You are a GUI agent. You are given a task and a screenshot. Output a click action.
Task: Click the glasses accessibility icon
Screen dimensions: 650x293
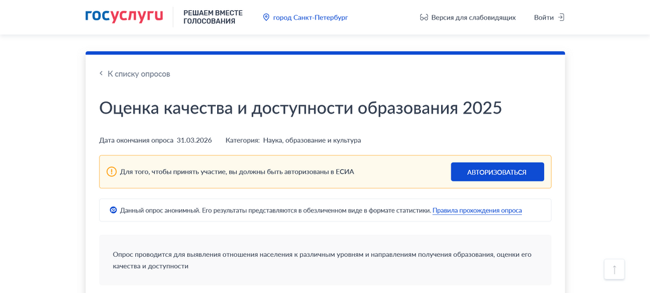pyautogui.click(x=424, y=17)
